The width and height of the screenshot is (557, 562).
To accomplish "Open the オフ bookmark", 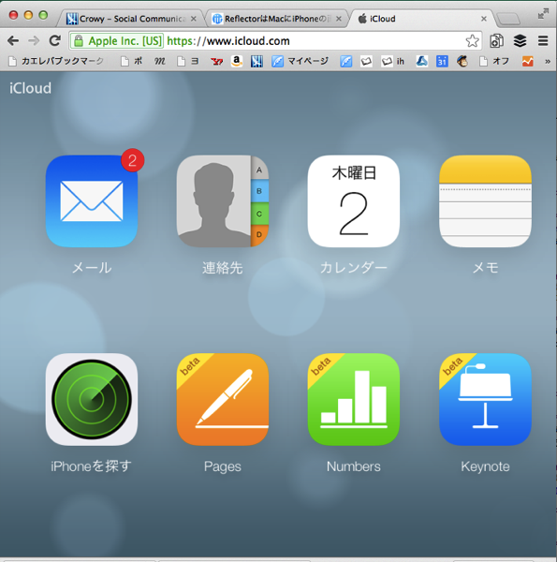I will pos(494,61).
